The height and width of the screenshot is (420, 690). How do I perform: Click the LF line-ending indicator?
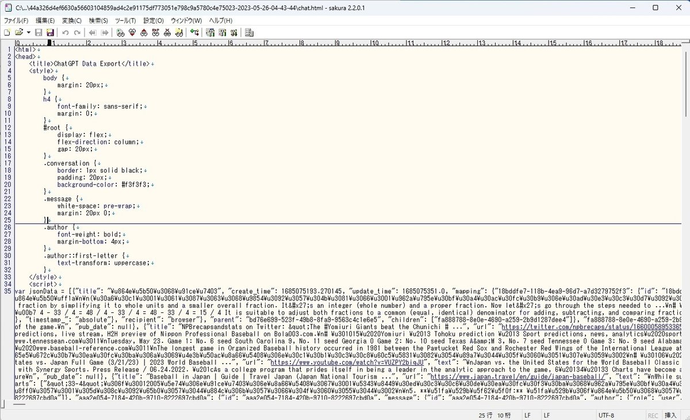(x=528, y=415)
